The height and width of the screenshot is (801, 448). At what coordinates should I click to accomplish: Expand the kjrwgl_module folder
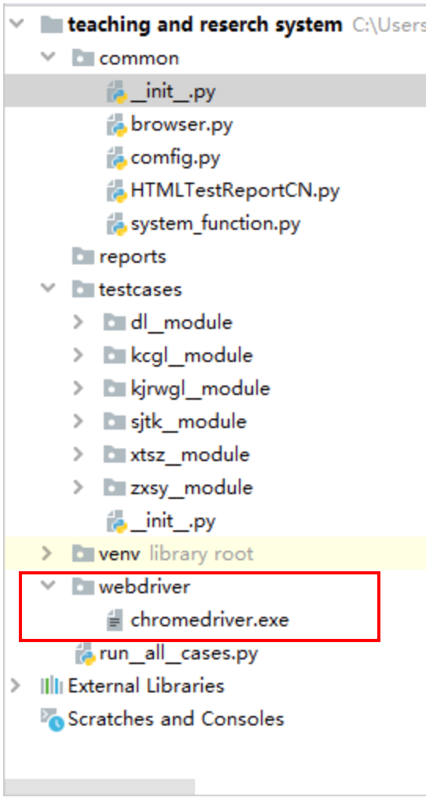[x=78, y=388]
